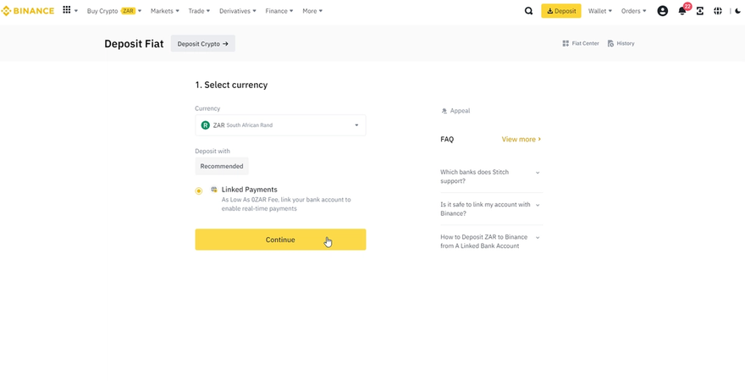
Task: Click the View more FAQ link
Action: pos(521,139)
